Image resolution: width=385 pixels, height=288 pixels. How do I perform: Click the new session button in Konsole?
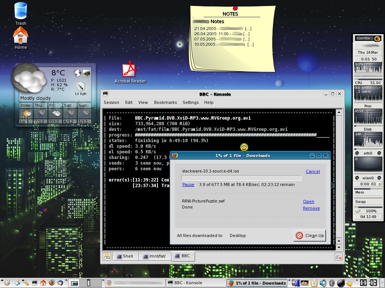point(107,256)
